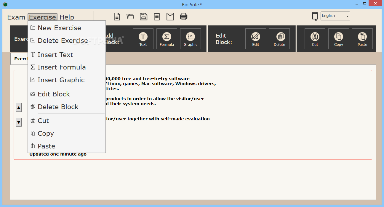This screenshot has width=384, height=207.
Task: Click the Edit block ribbon button
Action: point(256,39)
